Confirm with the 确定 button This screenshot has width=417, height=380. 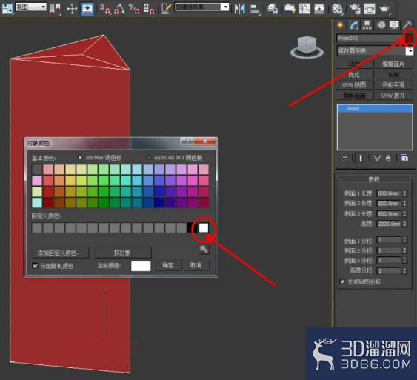coord(168,265)
